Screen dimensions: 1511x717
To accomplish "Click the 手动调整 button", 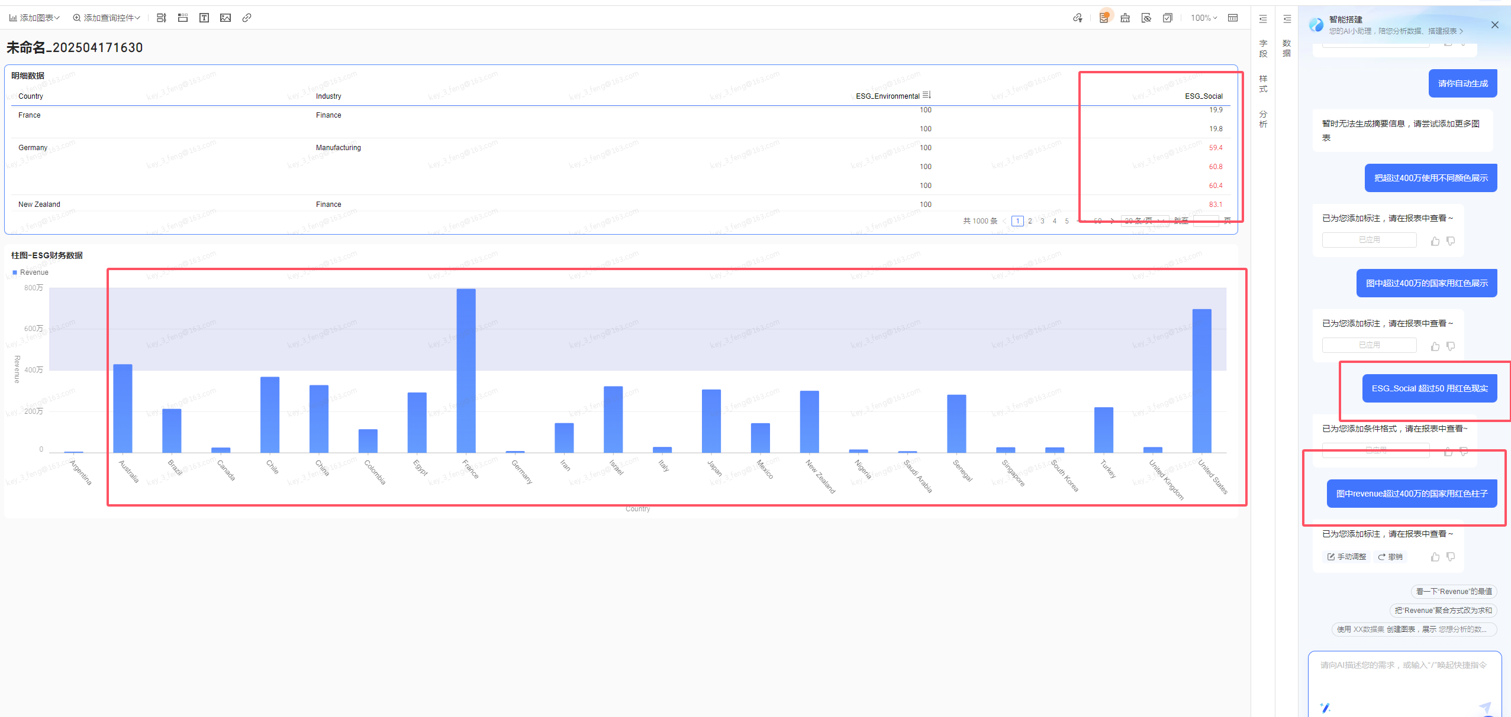I will 1346,557.
